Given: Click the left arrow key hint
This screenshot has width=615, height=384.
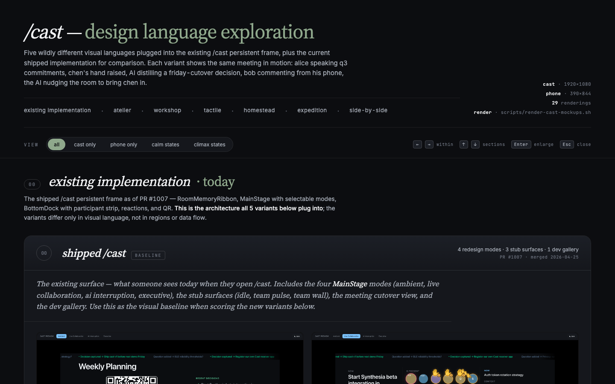Looking at the screenshot, I should [418, 145].
